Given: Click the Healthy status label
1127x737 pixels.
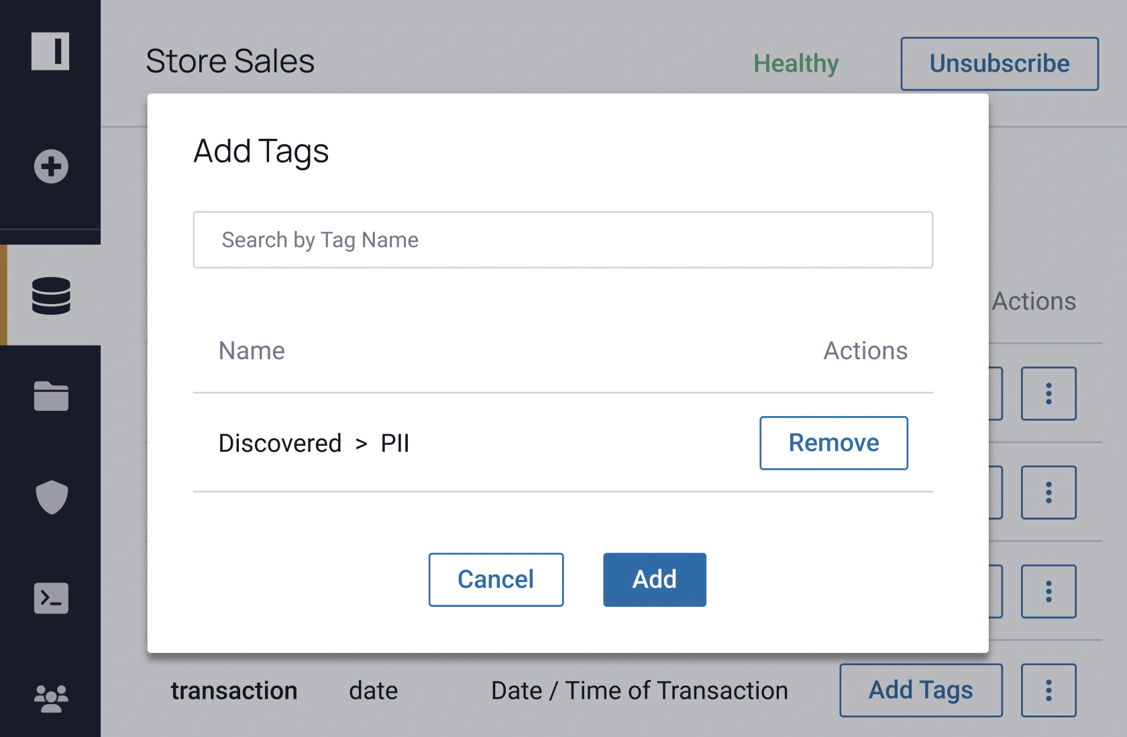Looking at the screenshot, I should click(796, 64).
